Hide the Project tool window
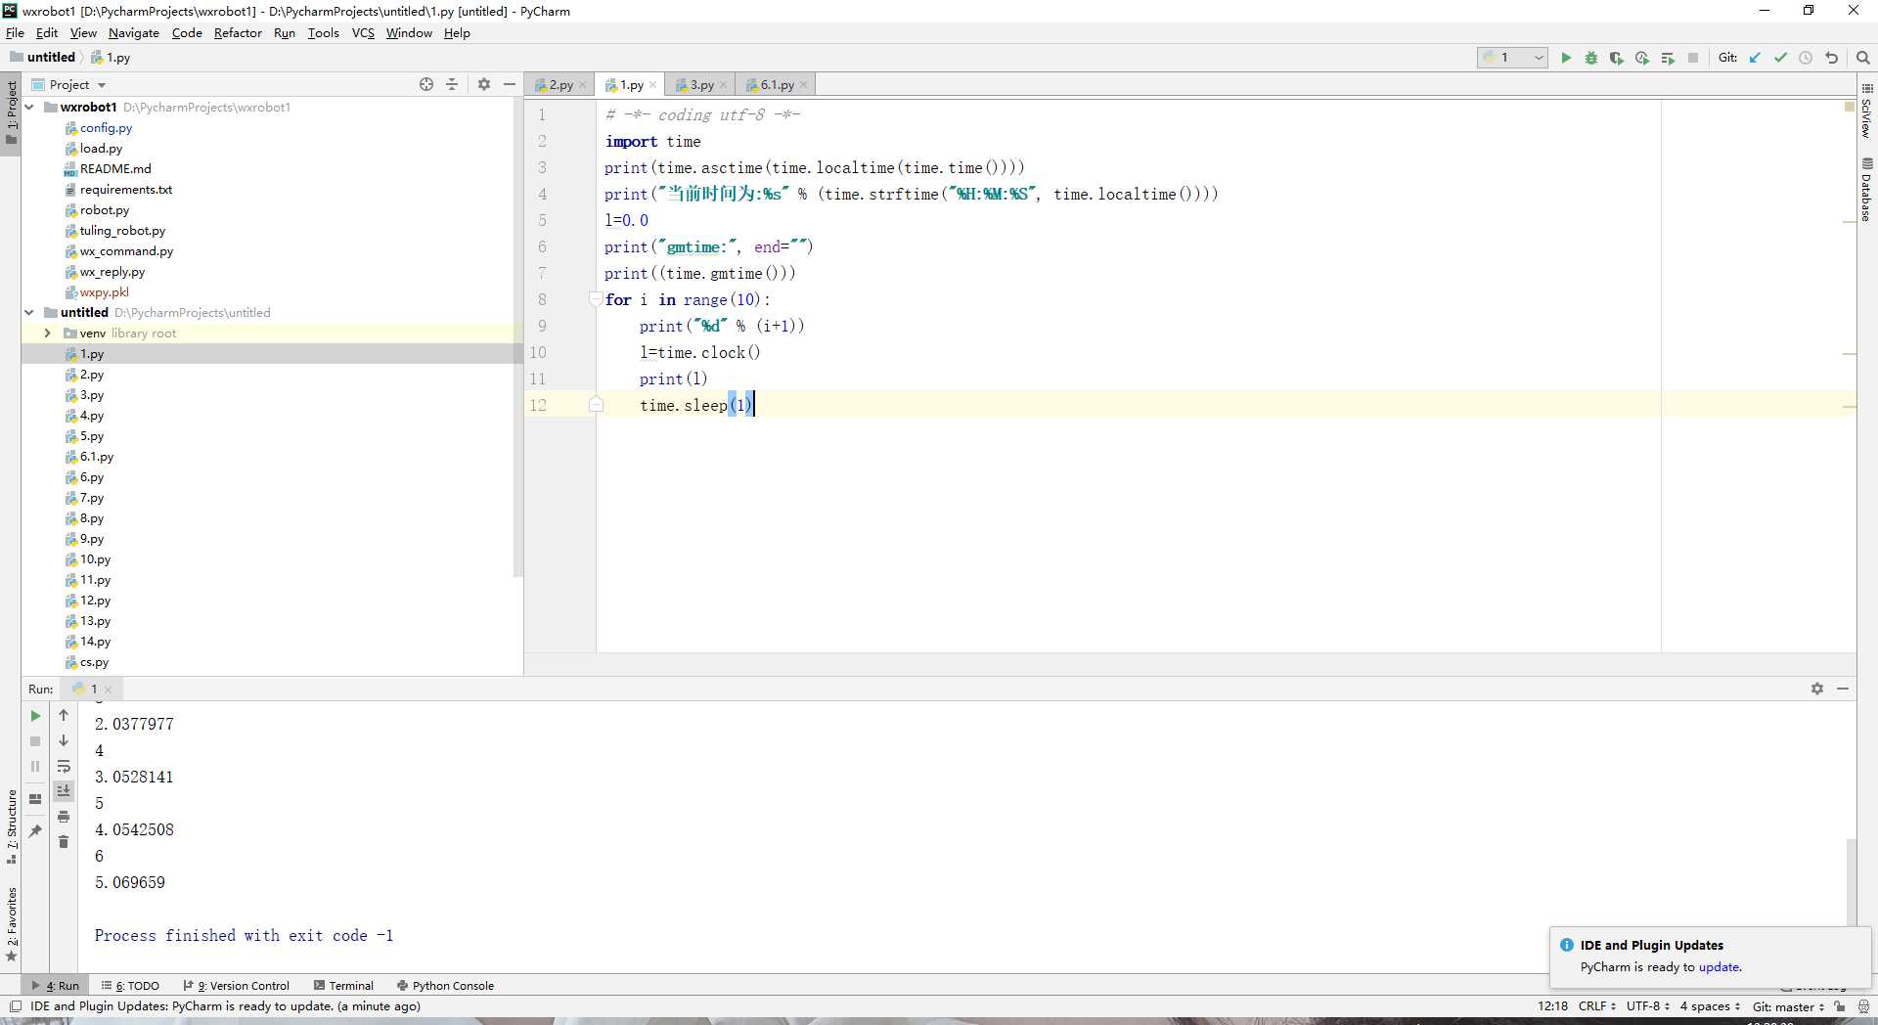 [x=510, y=84]
